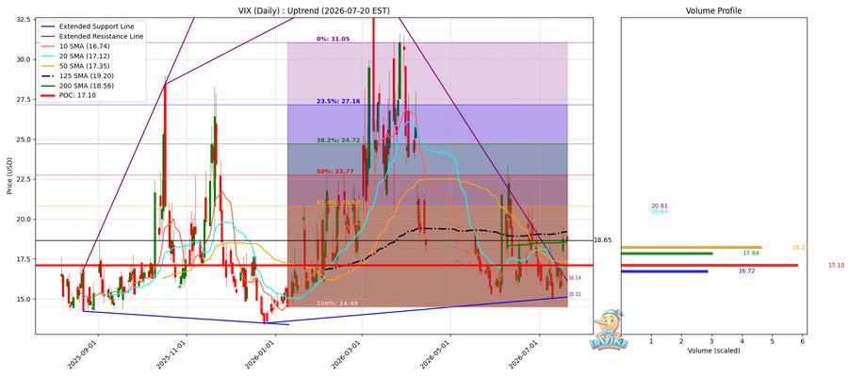This screenshot has width=848, height=377.
Task: Click the orange volume profile bar
Action: point(692,247)
